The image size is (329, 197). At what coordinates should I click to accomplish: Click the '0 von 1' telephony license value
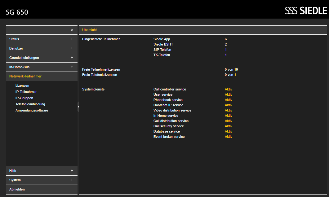230,75
